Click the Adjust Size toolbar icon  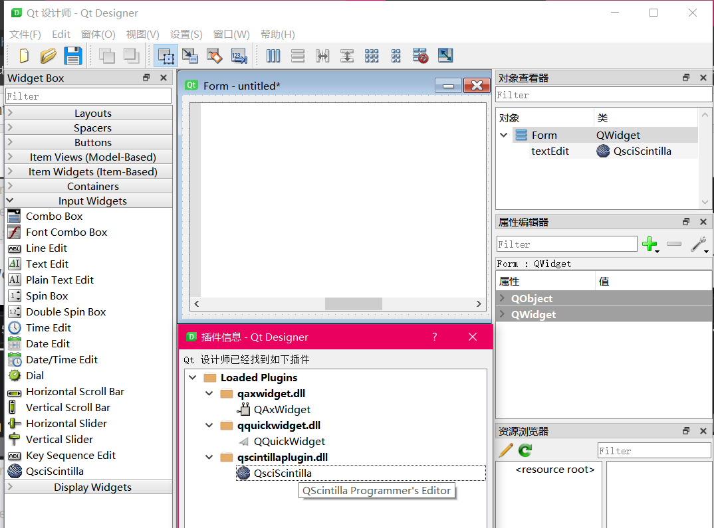coord(445,56)
